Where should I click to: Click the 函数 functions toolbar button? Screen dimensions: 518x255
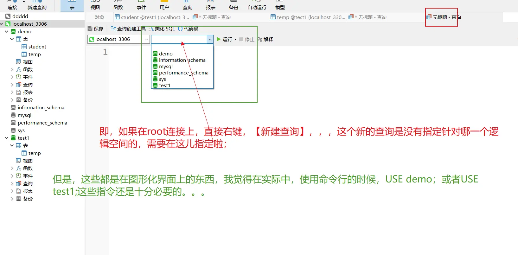click(x=118, y=5)
